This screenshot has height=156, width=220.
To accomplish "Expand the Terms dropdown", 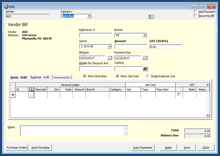I will click(x=109, y=47).
